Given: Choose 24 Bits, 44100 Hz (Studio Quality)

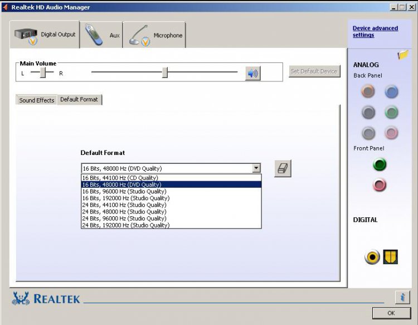Looking at the screenshot, I should [171, 205].
